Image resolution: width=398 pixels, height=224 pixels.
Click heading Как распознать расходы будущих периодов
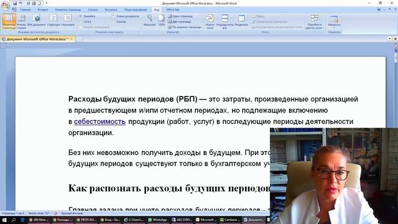pos(169,189)
